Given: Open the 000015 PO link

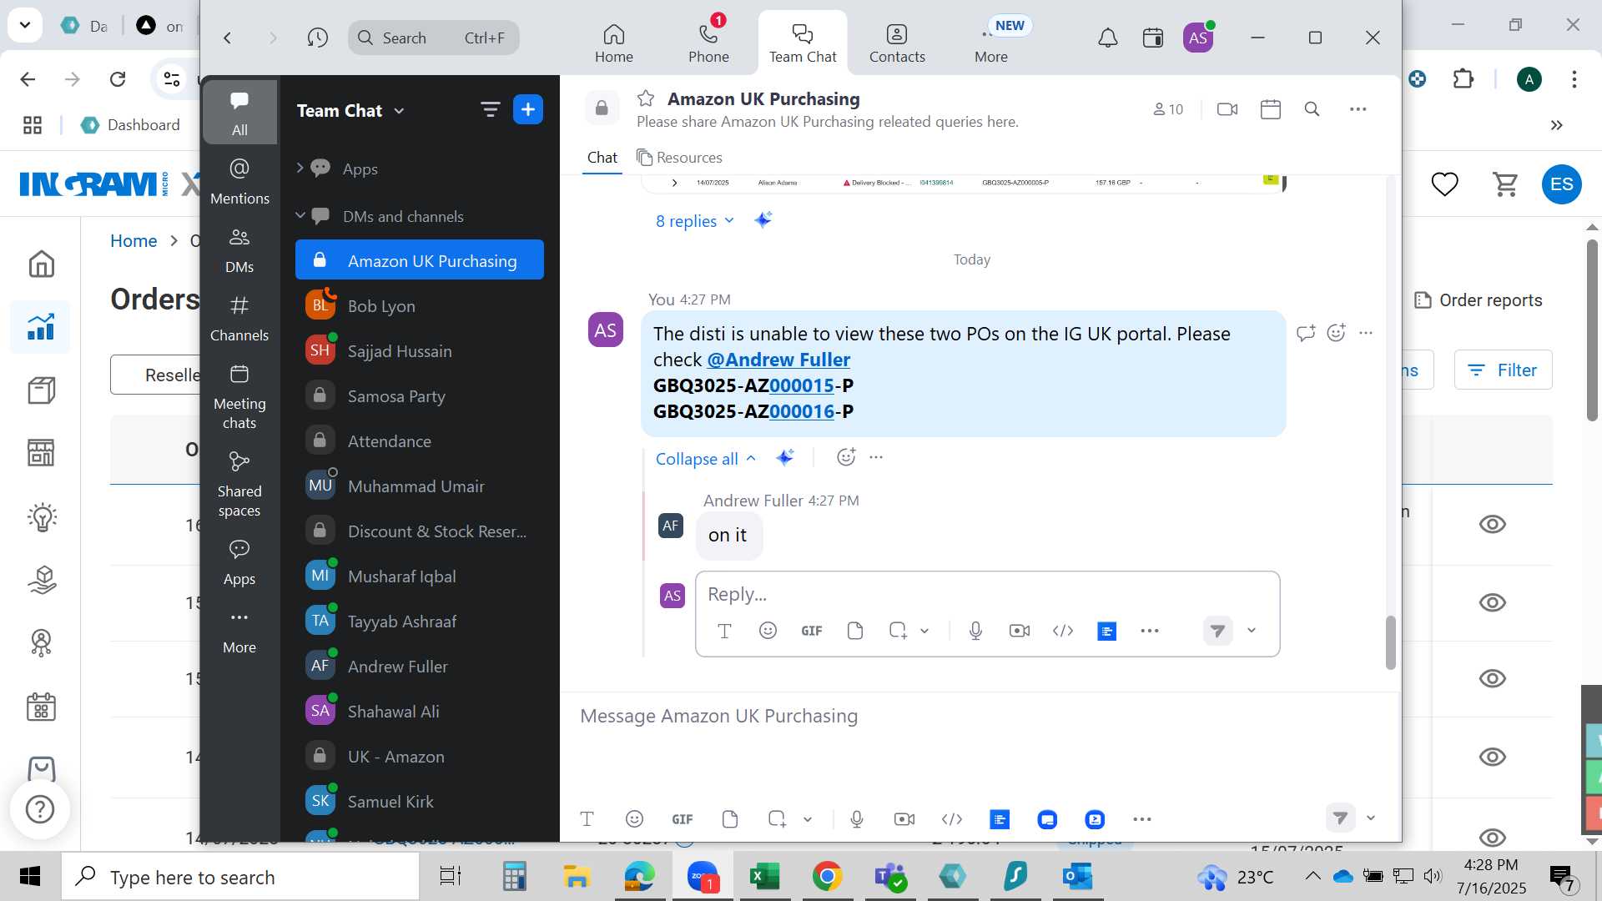Looking at the screenshot, I should pyautogui.click(x=801, y=385).
